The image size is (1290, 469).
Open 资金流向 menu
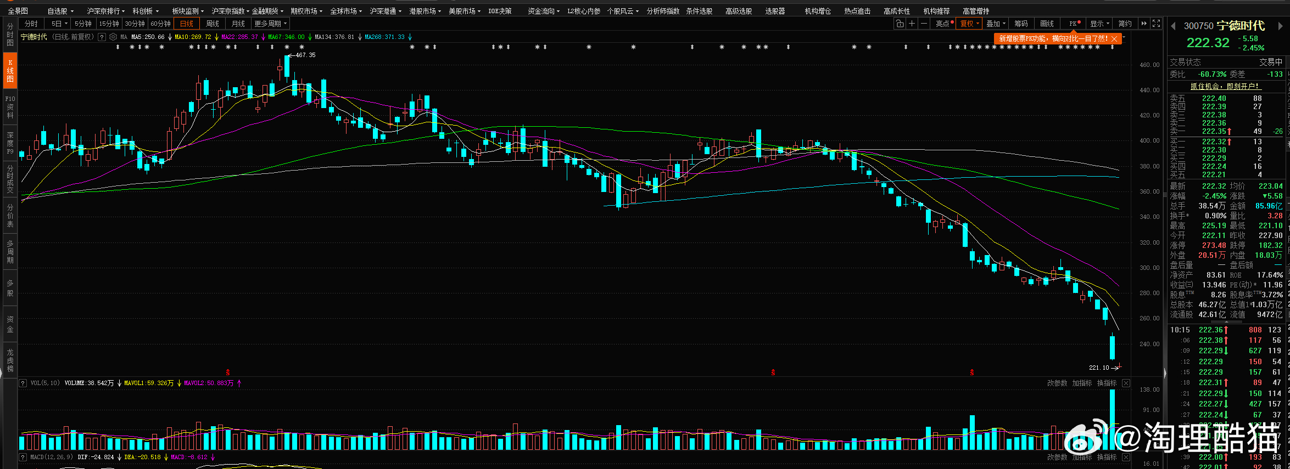[544, 11]
